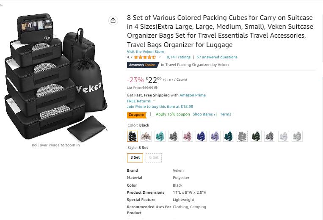
Task: Open the Shop items coupon arrow link
Action: 204,114
